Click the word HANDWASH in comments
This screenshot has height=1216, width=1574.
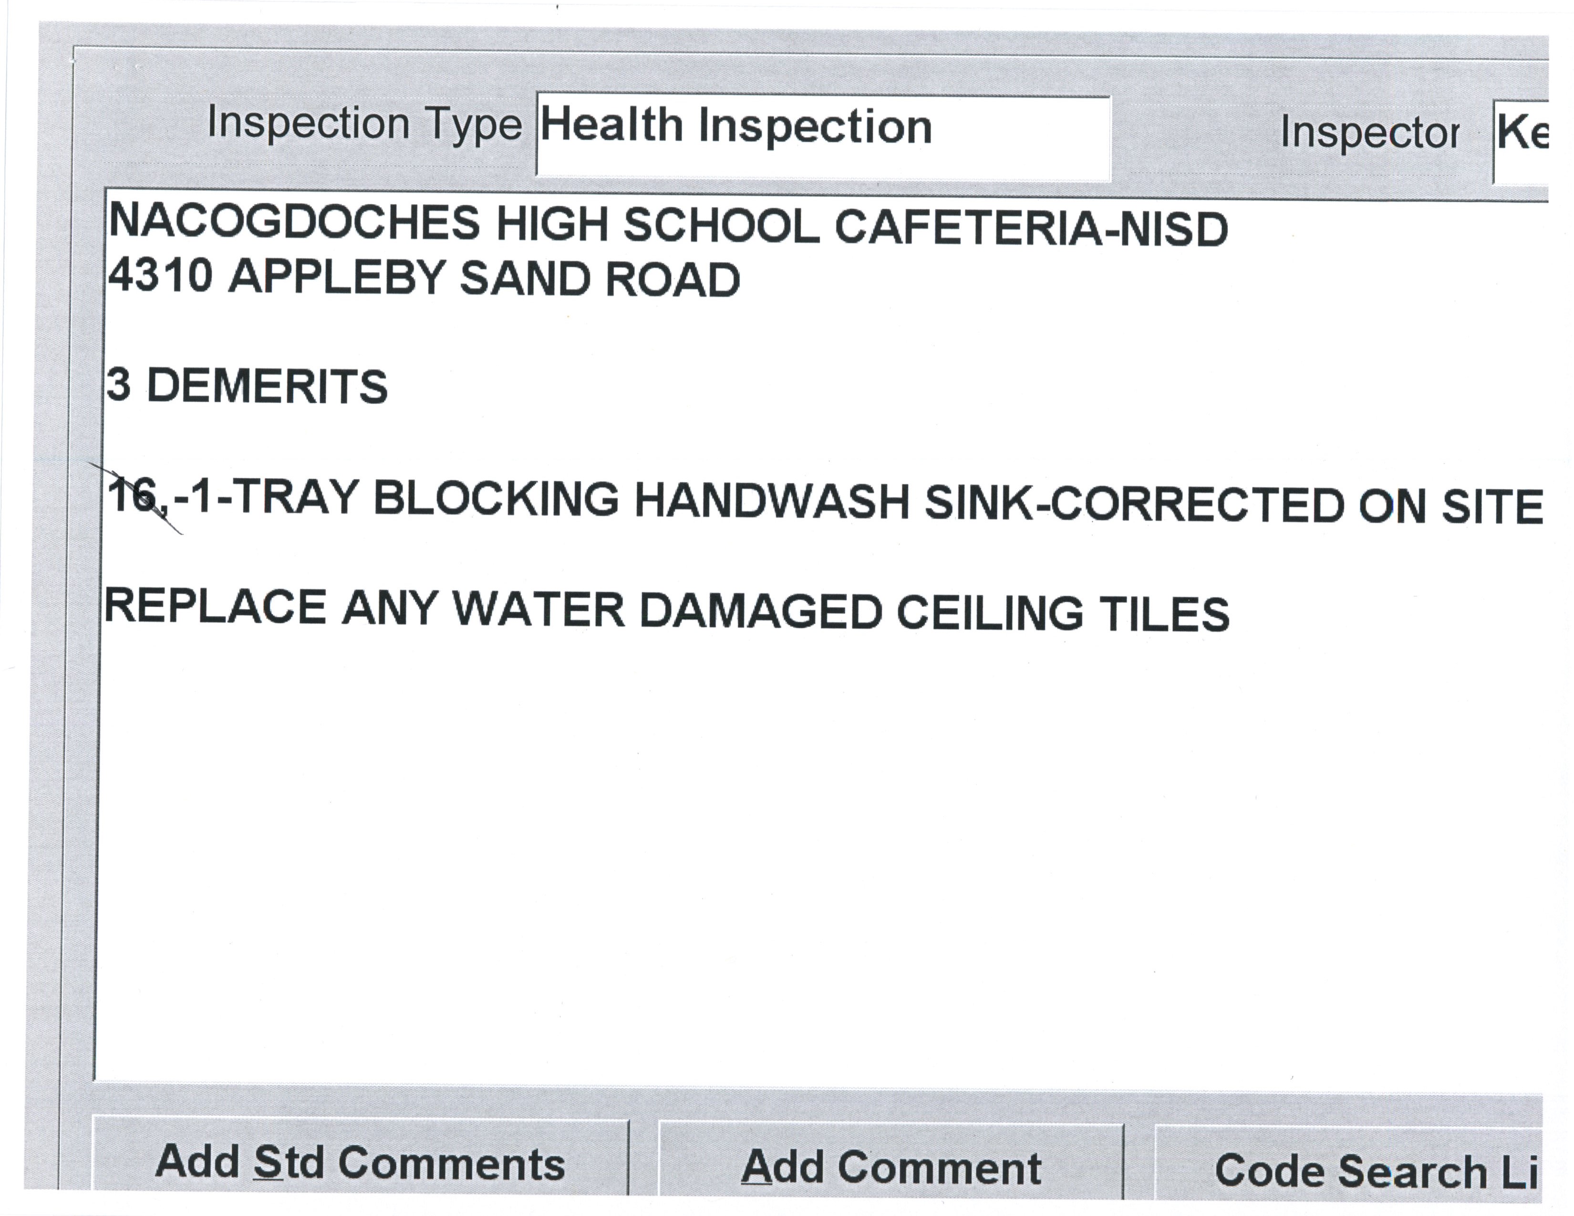(x=771, y=501)
